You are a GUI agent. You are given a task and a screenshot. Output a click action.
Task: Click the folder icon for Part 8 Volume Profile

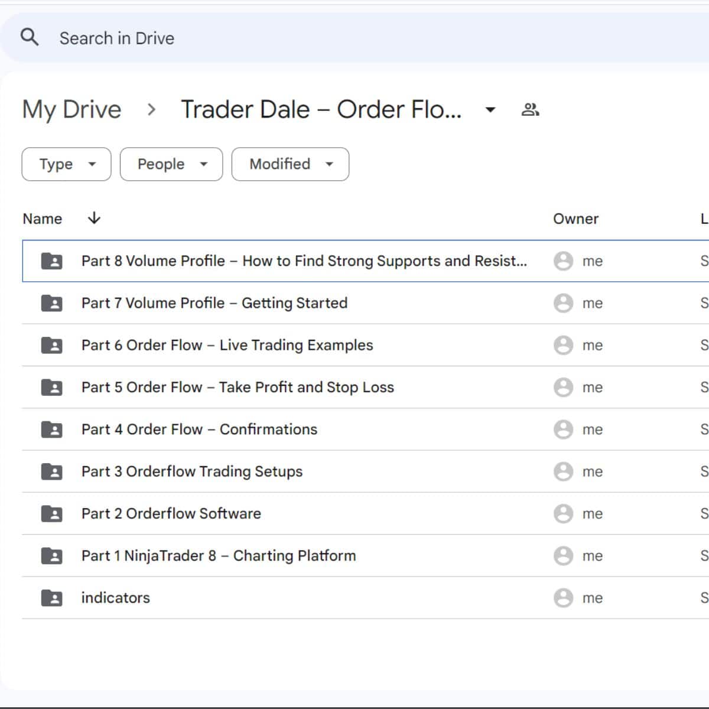pyautogui.click(x=51, y=261)
